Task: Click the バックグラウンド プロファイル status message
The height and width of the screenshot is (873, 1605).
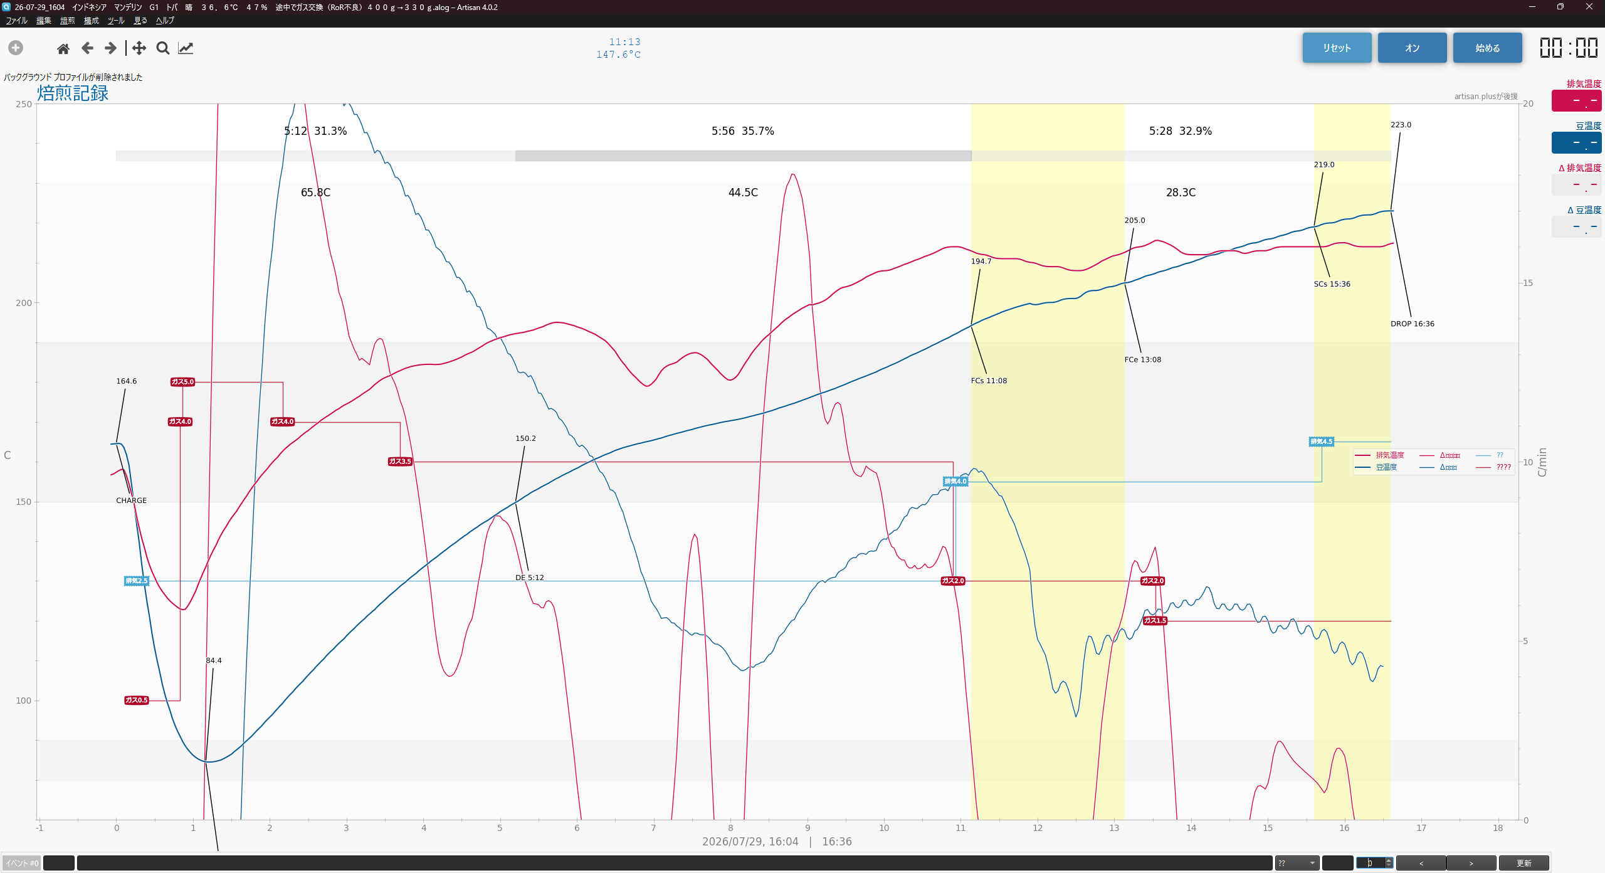Action: coord(73,77)
